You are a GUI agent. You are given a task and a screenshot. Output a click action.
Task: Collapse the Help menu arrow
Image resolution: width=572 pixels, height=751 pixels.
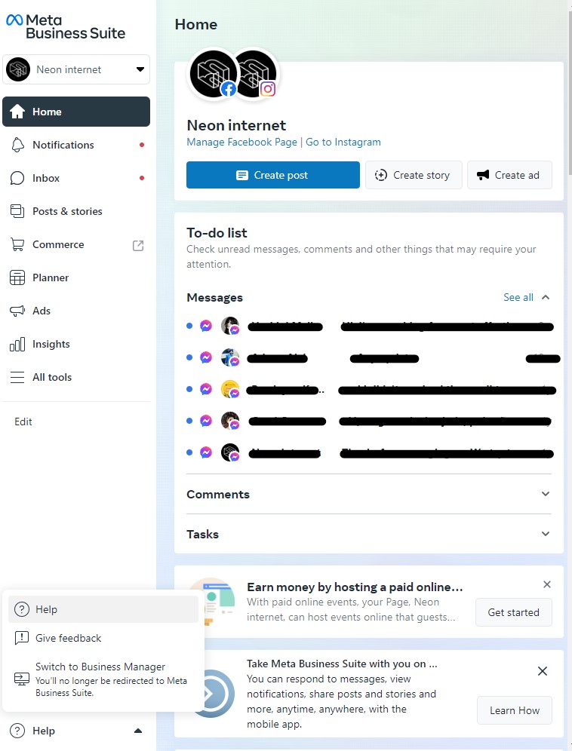click(138, 731)
